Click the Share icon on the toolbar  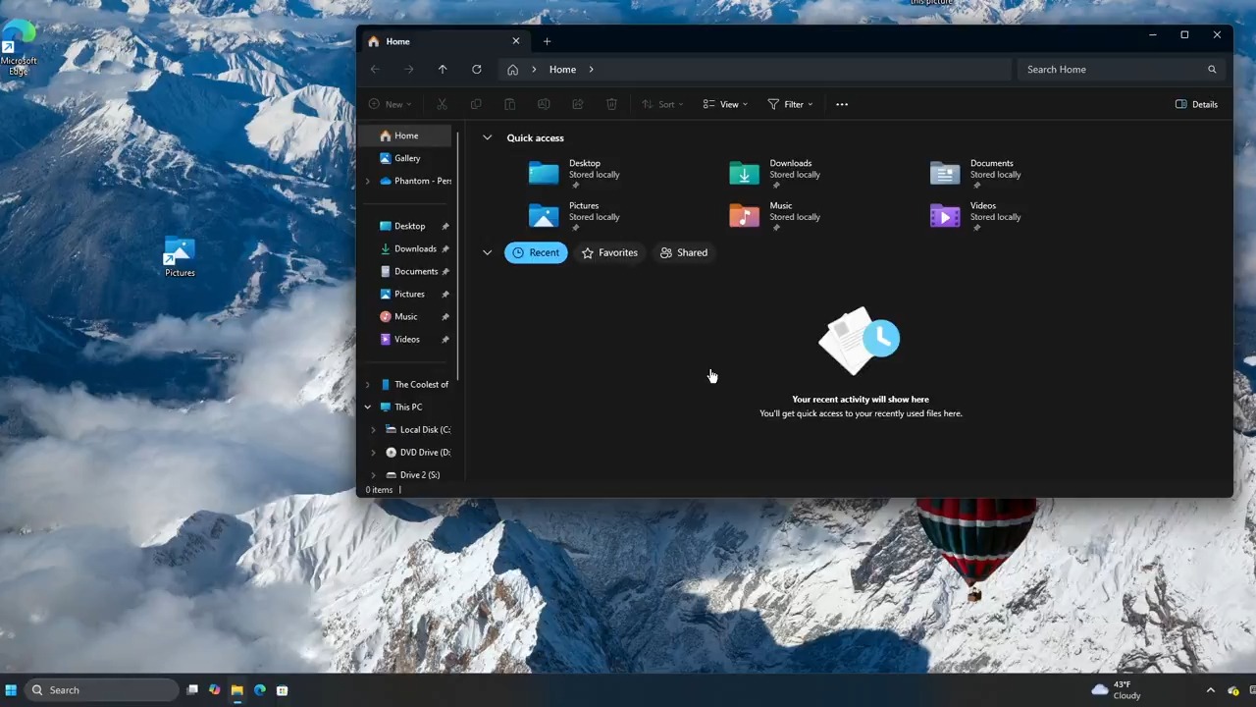pos(578,104)
